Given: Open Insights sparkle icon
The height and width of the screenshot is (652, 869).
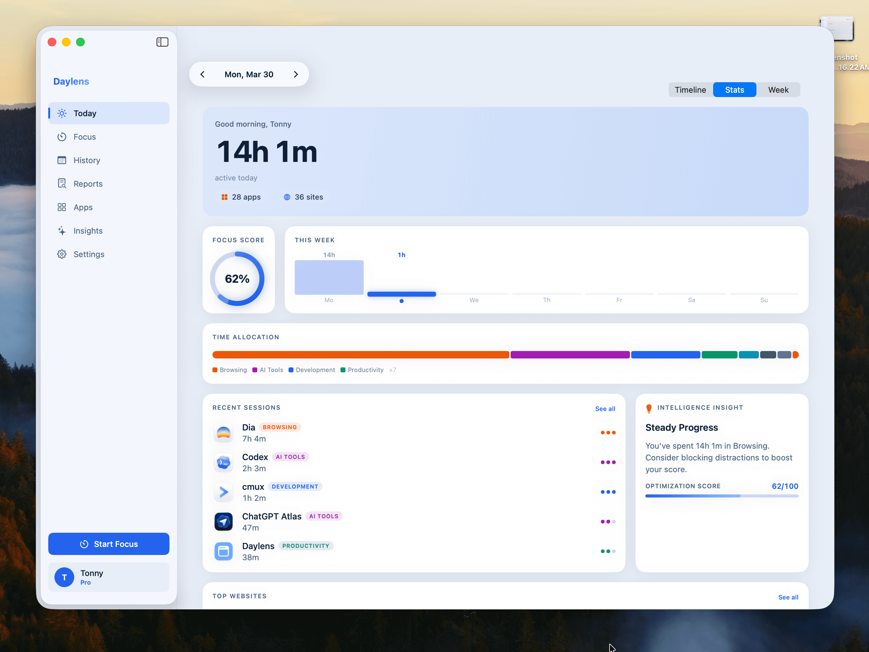Looking at the screenshot, I should click(x=62, y=231).
